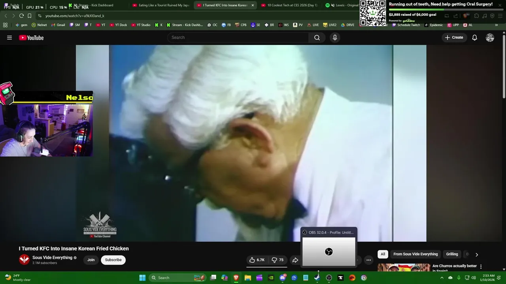
Task: Click the Subscribe button
Action: (113, 260)
